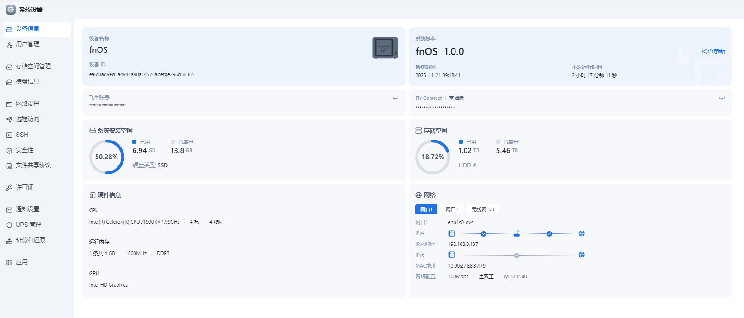
Task: Click the NAS device thumbnail image
Action: 385,48
